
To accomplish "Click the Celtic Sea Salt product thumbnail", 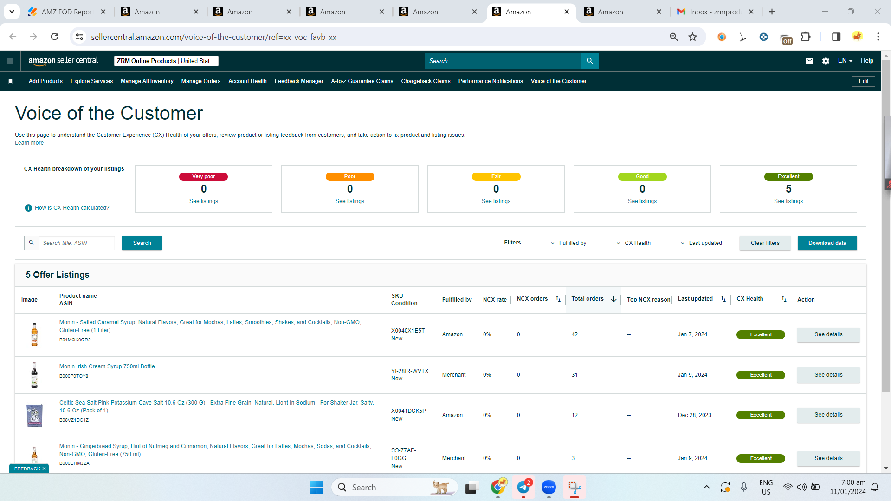I will pos(34,415).
